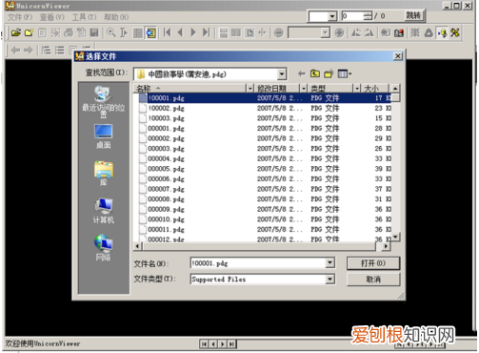Open Recent Places in dialog sidebar
479x353 pixels.
pyautogui.click(x=103, y=101)
